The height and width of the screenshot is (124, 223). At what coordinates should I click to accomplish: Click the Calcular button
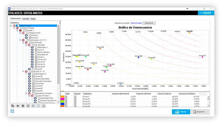click(181, 112)
